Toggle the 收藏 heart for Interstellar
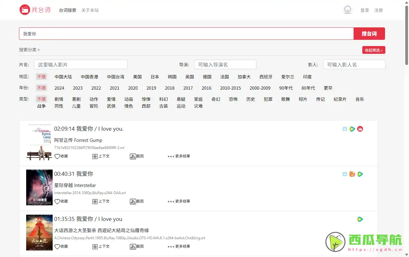409x257 pixels. click(x=61, y=201)
